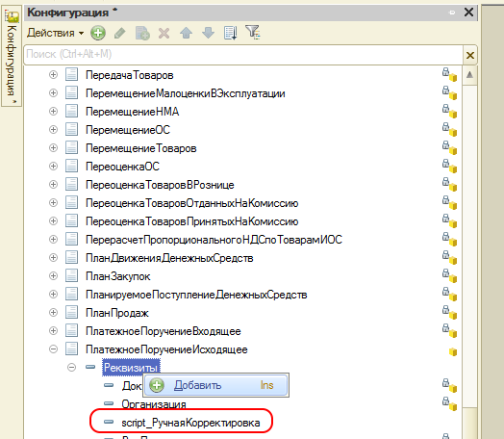Focus the Поиск search field
This screenshot has height=439, width=504.
(243, 54)
